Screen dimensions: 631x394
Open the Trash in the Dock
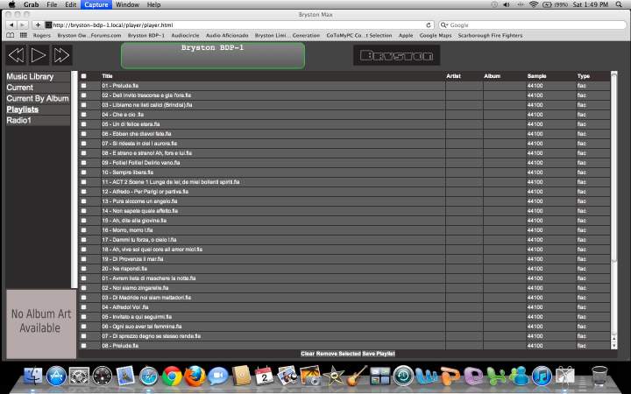tap(599, 376)
